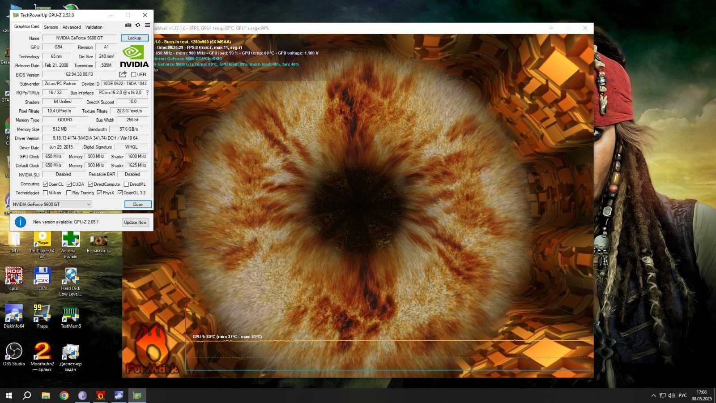Image resolution: width=716 pixels, height=403 pixels.
Task: Select the TestMem5 desktop icon
Action: coord(71,317)
